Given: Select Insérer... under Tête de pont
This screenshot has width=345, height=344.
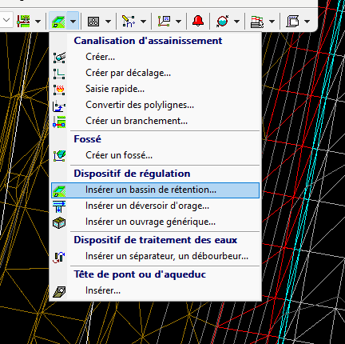Looking at the screenshot, I should tap(155, 290).
